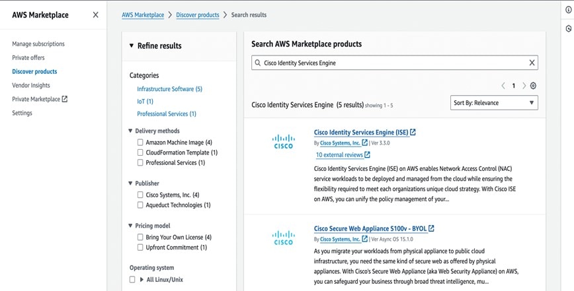Clear the search field with the X icon
Viewport: 574px width, 291px height.
click(532, 63)
